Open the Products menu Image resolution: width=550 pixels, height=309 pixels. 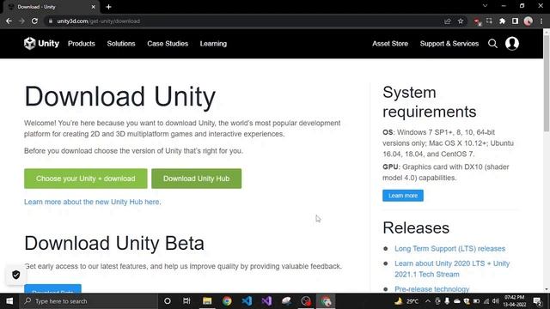point(82,44)
